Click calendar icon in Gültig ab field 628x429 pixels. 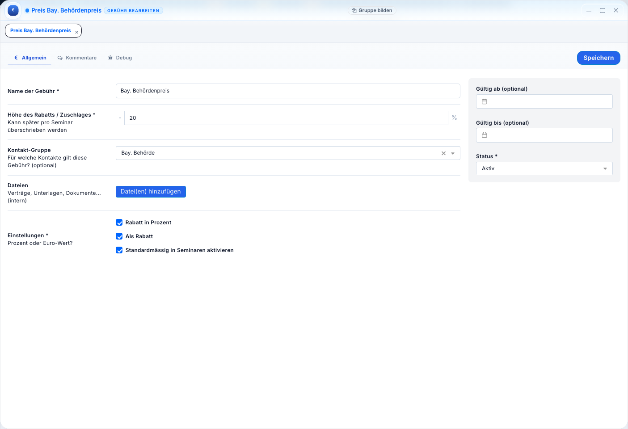pyautogui.click(x=484, y=101)
